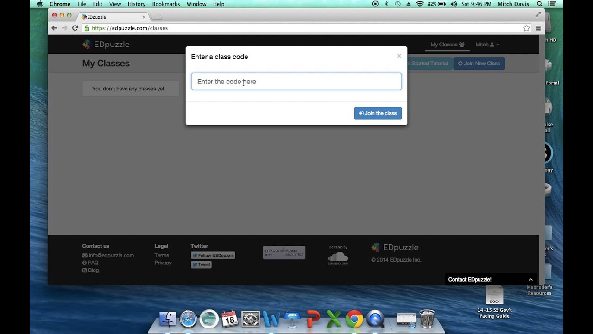Click the Join New Class button
Screen dimensions: 593x334
479,64
